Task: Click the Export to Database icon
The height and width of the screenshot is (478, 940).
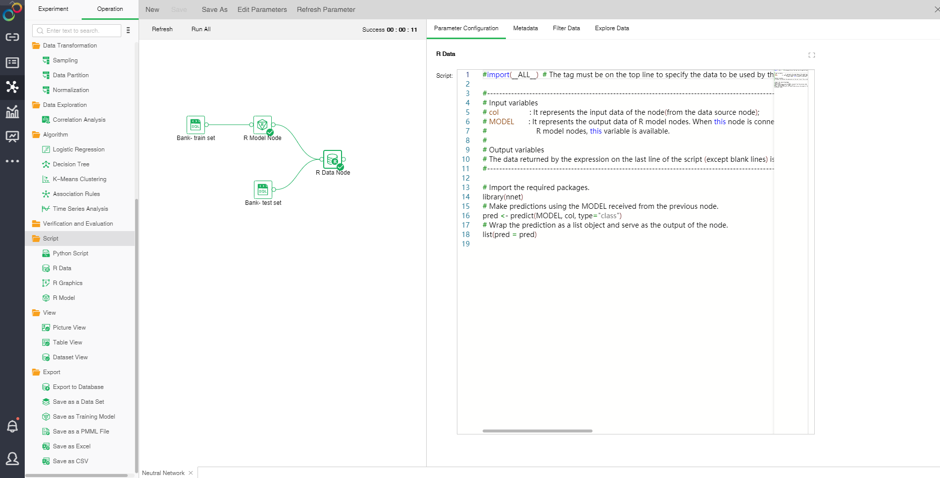Action: point(46,387)
